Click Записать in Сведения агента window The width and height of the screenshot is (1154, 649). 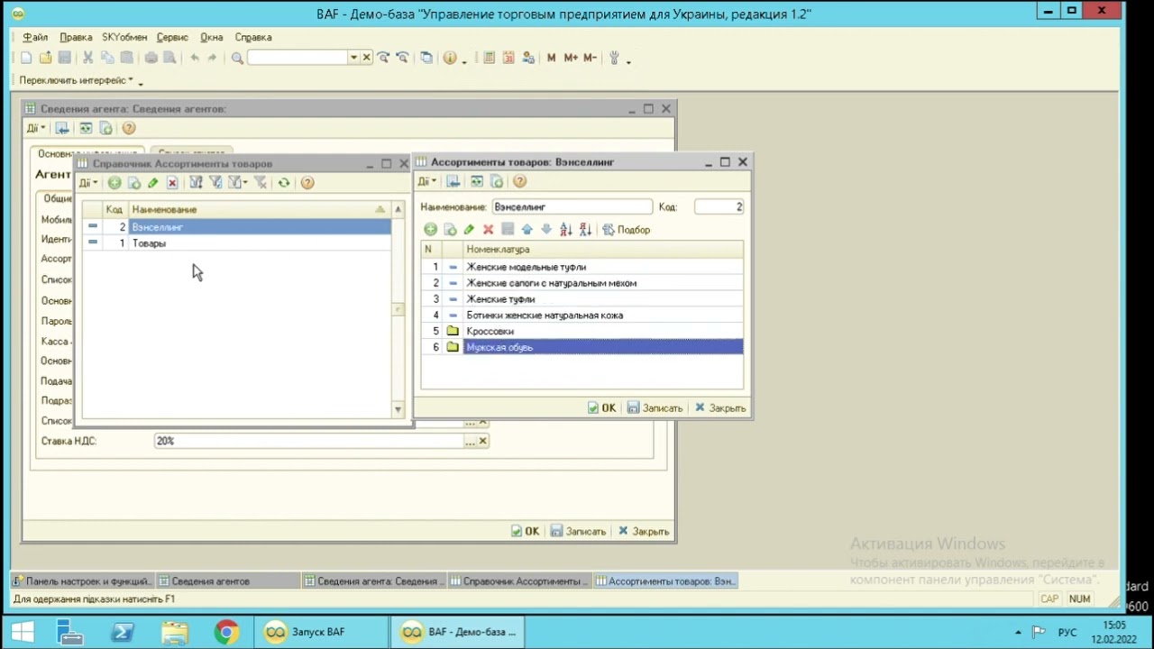(x=578, y=532)
